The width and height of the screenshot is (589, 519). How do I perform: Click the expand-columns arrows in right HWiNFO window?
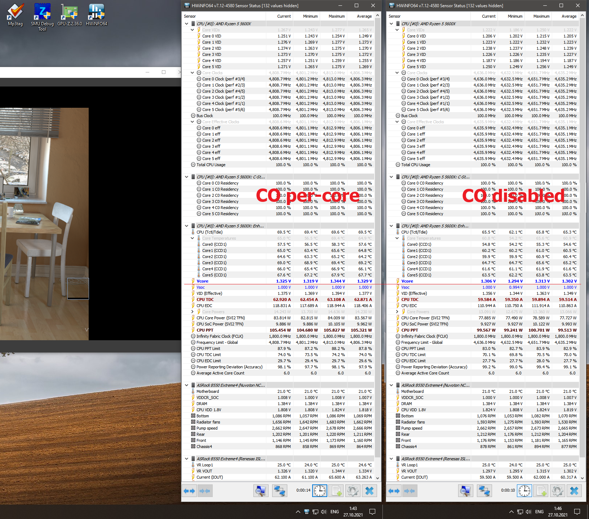coord(394,491)
